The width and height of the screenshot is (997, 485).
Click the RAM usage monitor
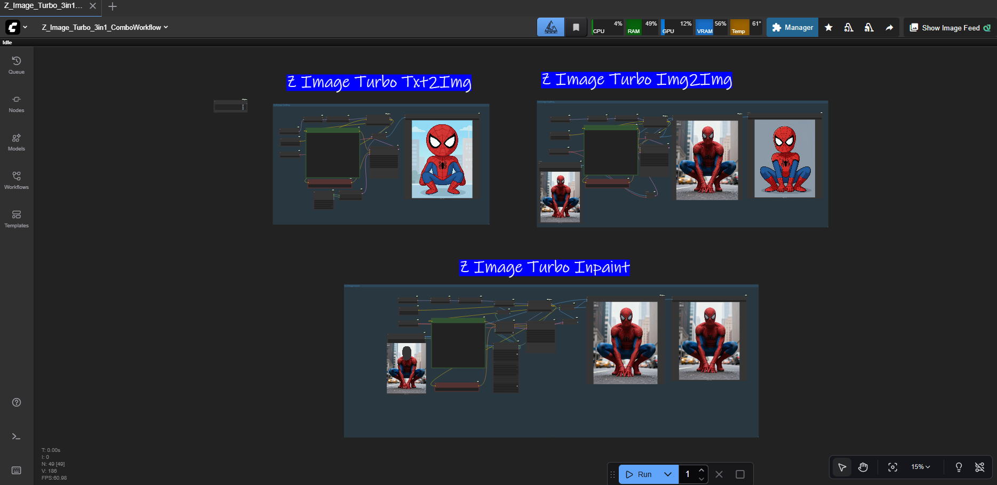tap(642, 27)
